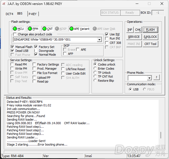Click the J.A.F. application icon in title bar
This screenshot has width=169, height=159.
tap(4, 4)
